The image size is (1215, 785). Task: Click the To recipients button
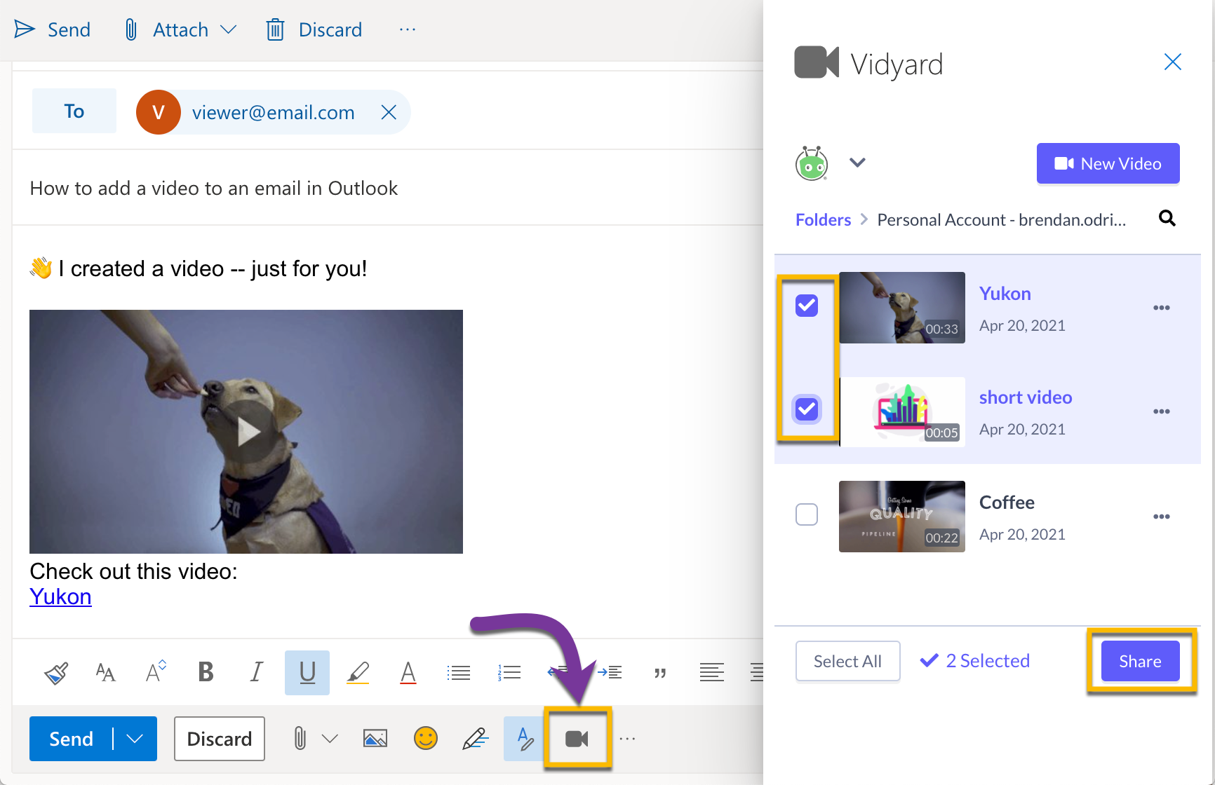[x=74, y=111]
